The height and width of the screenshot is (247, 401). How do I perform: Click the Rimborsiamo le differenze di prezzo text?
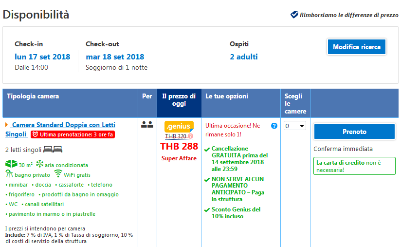click(x=348, y=15)
